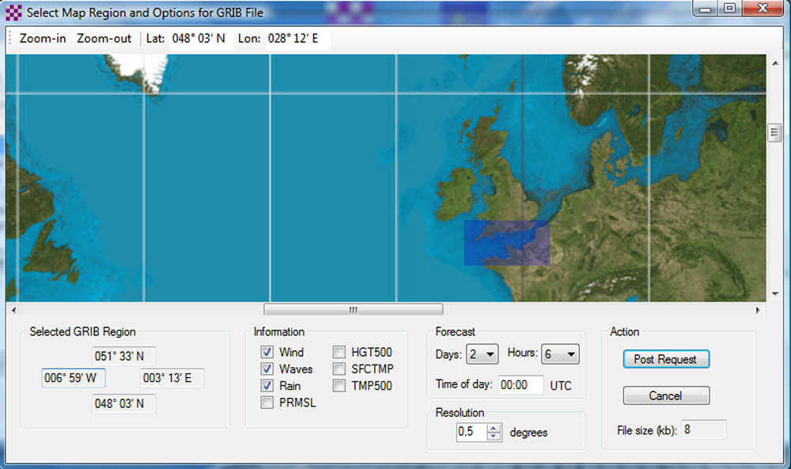Uncheck the Waves option
Screen dimensions: 791x469
pyautogui.click(x=267, y=369)
